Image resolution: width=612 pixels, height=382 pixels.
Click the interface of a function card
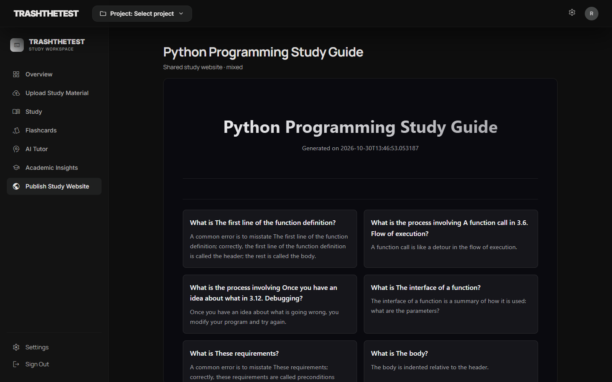(451, 304)
